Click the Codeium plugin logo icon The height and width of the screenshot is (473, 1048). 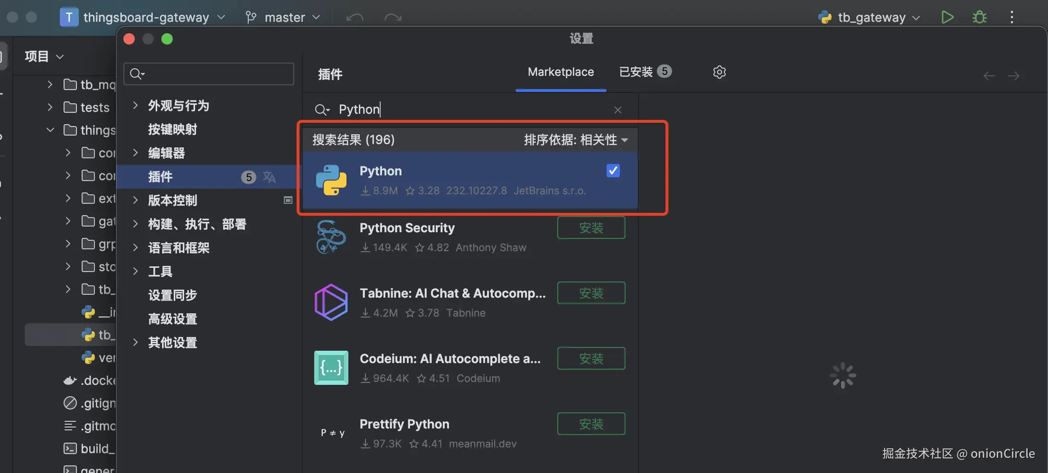pyautogui.click(x=331, y=368)
